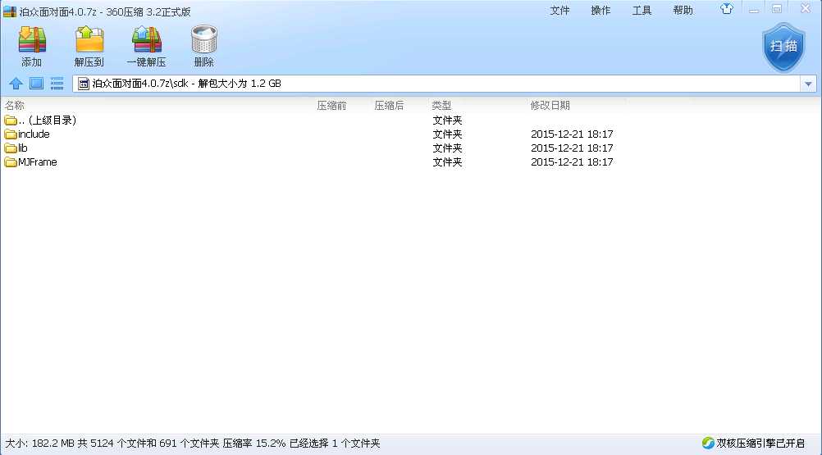Select the include folder name
The image size is (822, 455).
(34, 134)
